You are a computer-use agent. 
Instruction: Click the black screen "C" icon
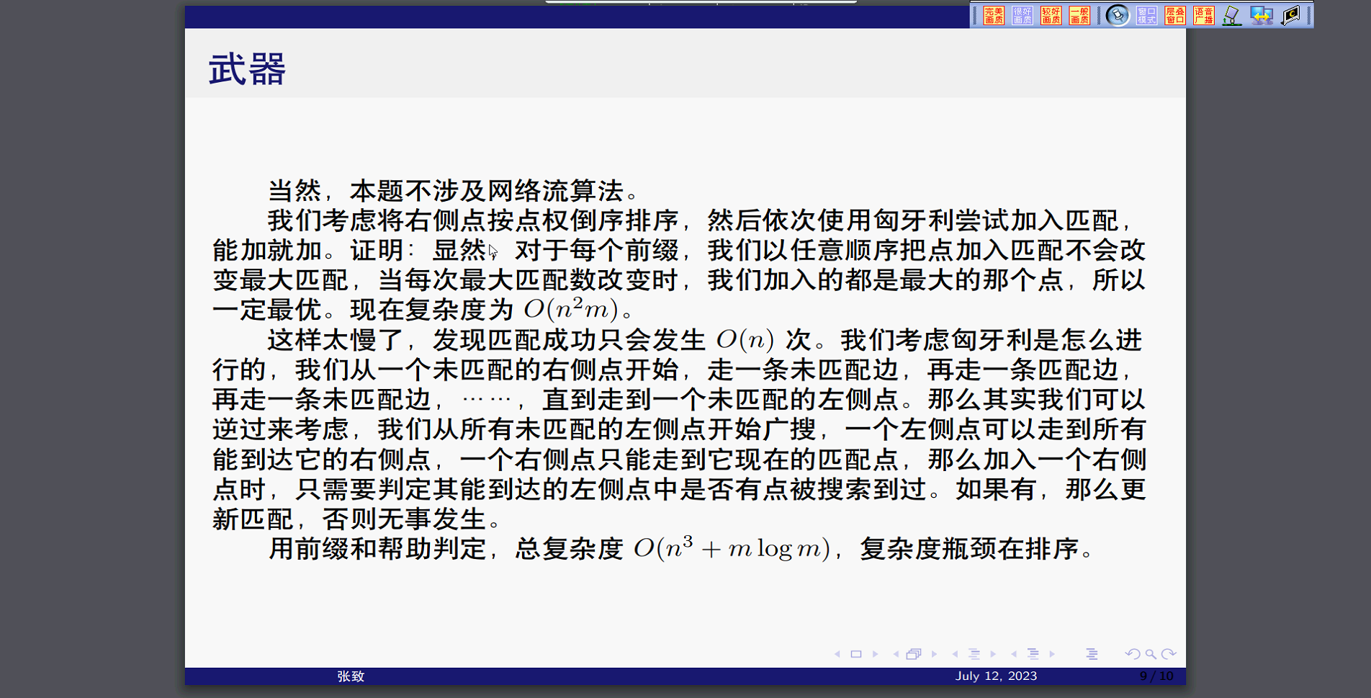tap(1291, 15)
